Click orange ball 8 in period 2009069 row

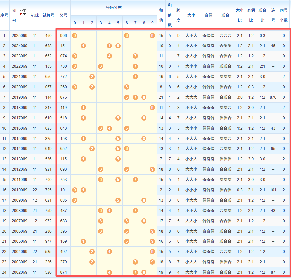pyautogui.click(x=144, y=200)
